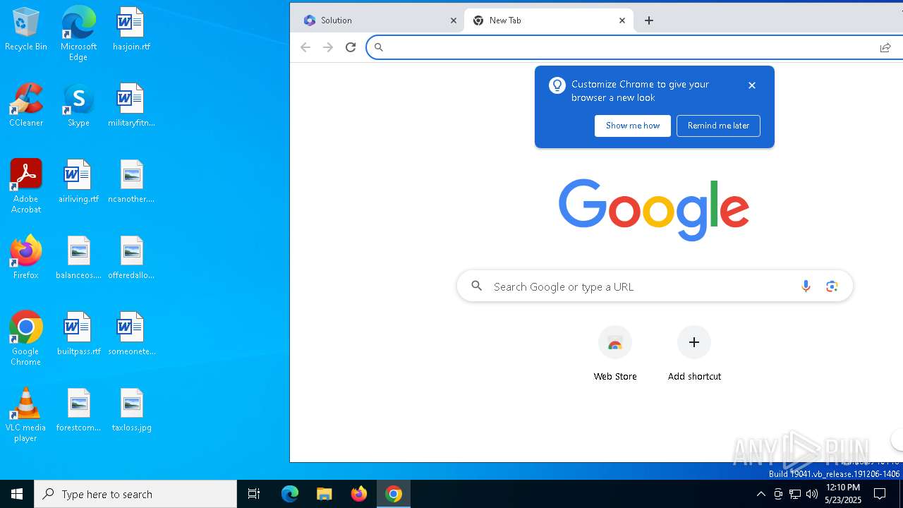Launch Edge from the taskbar

[x=290, y=494]
